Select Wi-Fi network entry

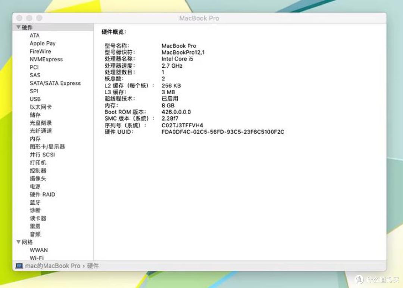37,258
